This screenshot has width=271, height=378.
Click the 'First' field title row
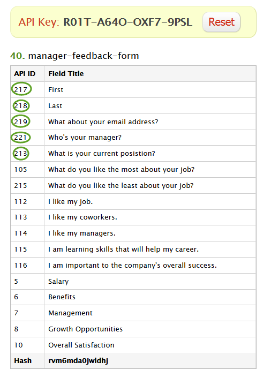point(133,89)
